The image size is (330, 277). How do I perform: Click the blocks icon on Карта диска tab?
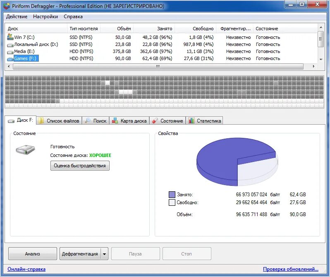click(115, 121)
